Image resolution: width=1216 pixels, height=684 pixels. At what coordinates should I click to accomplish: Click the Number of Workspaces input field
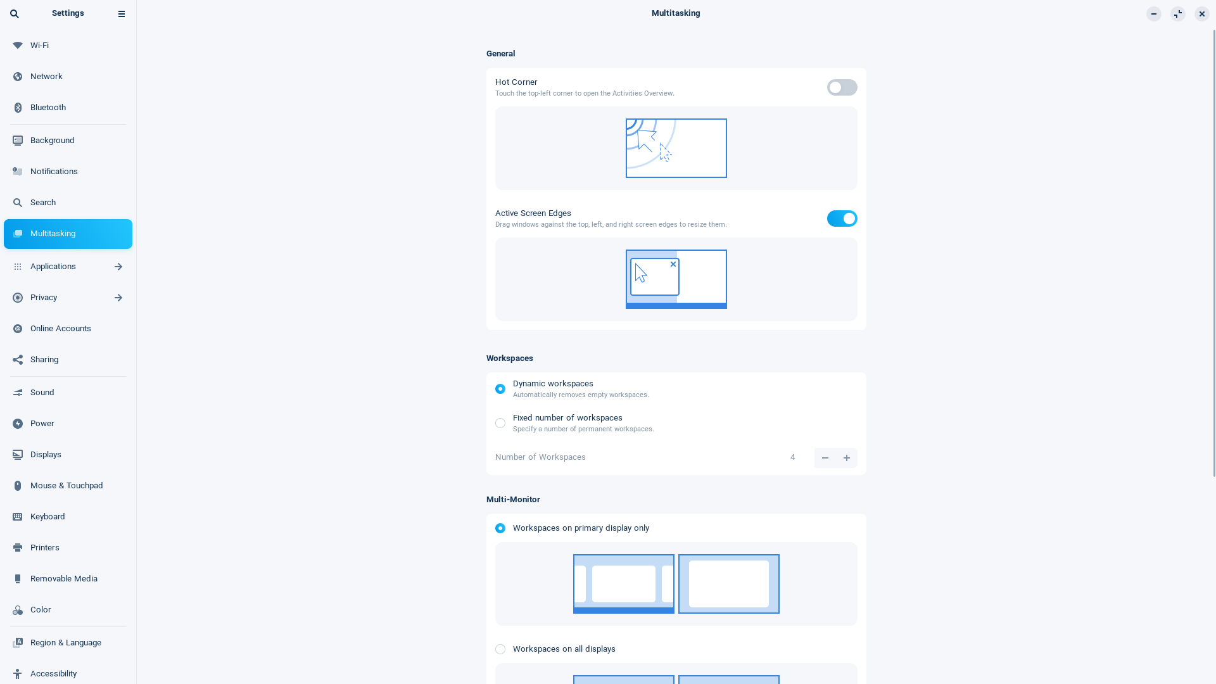coord(792,458)
